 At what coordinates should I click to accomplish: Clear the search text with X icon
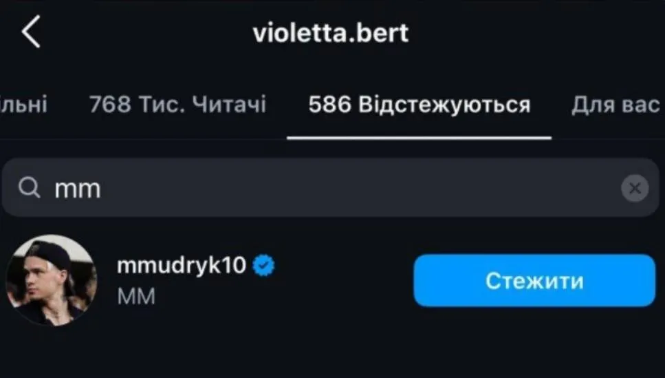tap(634, 188)
